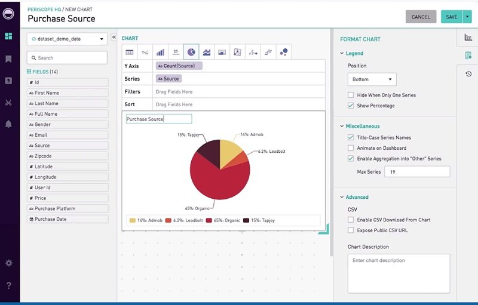Open the Save button dropdown arrow
Viewport: 478px width, 305px height.
[x=467, y=17]
